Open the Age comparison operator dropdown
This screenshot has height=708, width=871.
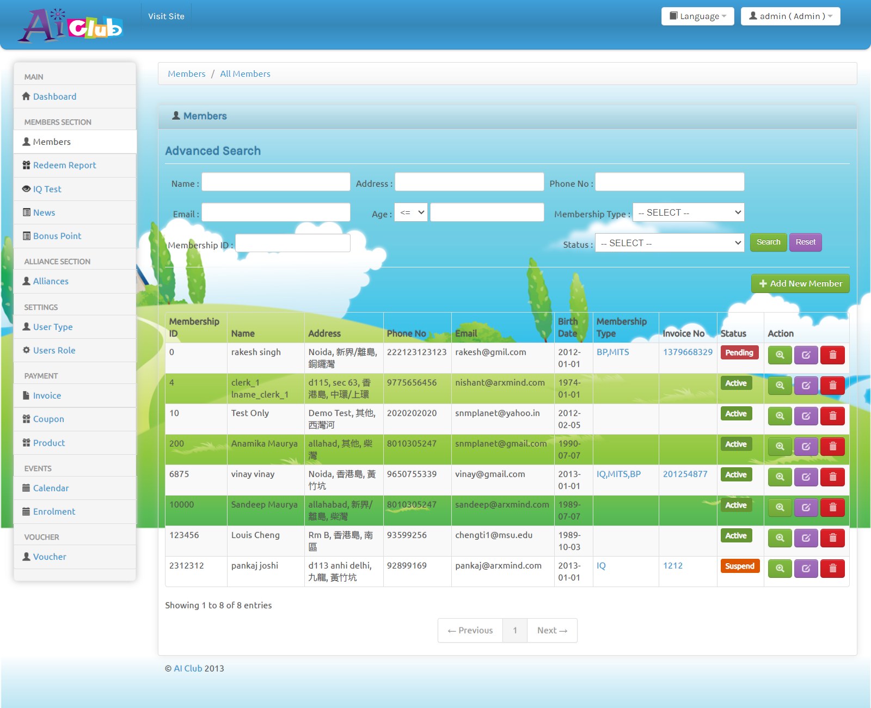pos(411,212)
